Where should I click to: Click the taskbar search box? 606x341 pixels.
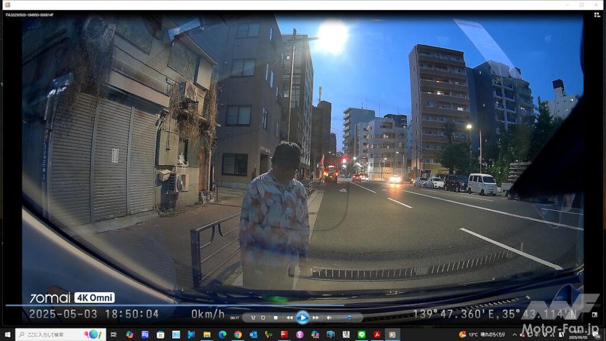coord(60,334)
